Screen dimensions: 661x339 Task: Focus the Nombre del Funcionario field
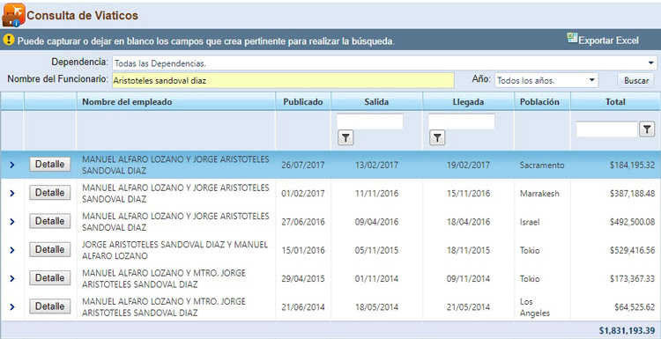pos(283,80)
